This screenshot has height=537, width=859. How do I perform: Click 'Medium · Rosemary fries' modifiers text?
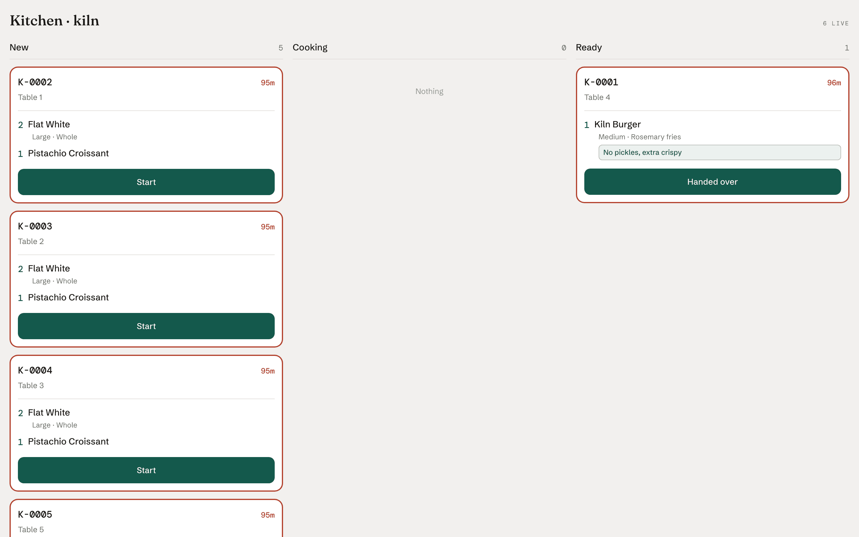click(x=639, y=137)
